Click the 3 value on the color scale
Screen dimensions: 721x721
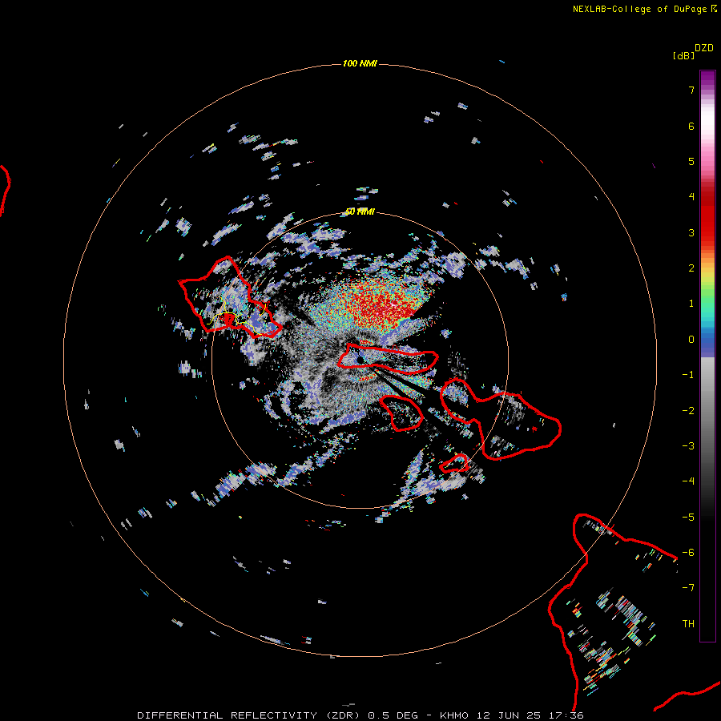click(691, 232)
